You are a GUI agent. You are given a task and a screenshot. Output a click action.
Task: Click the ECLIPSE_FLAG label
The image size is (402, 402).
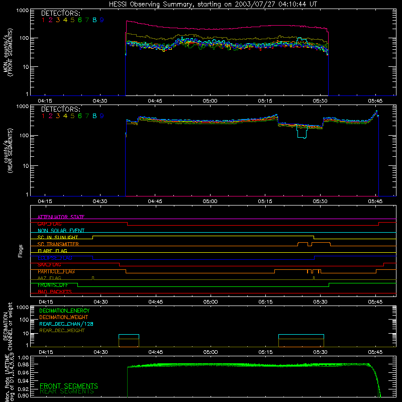[x=55, y=258]
